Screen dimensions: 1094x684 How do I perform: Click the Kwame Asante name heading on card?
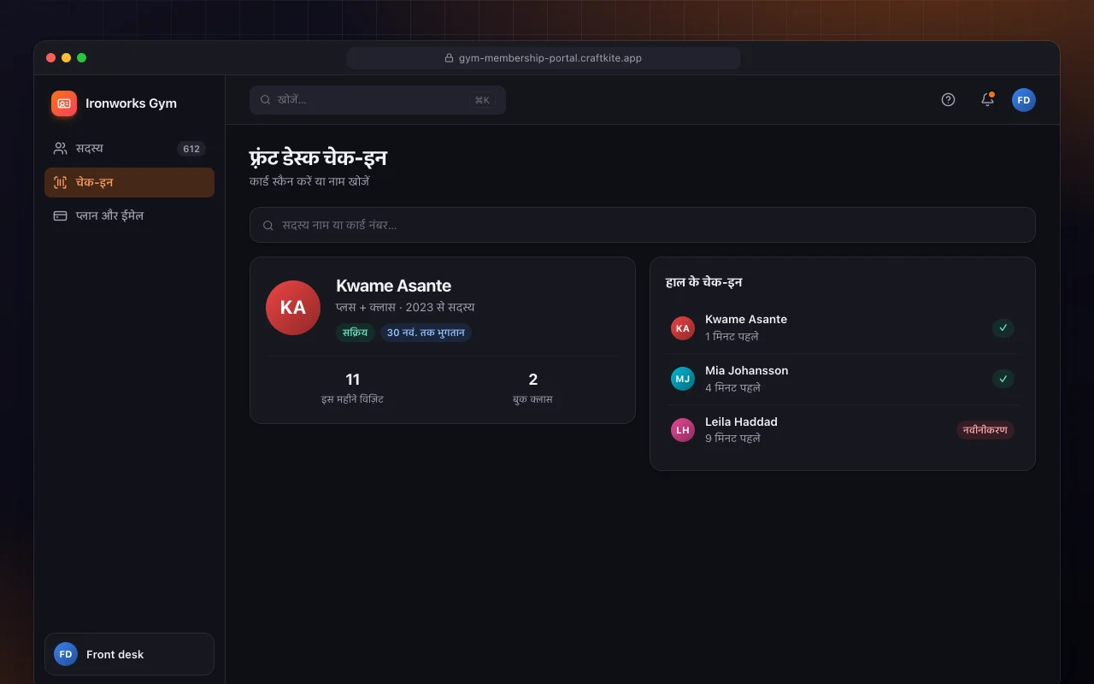click(394, 286)
